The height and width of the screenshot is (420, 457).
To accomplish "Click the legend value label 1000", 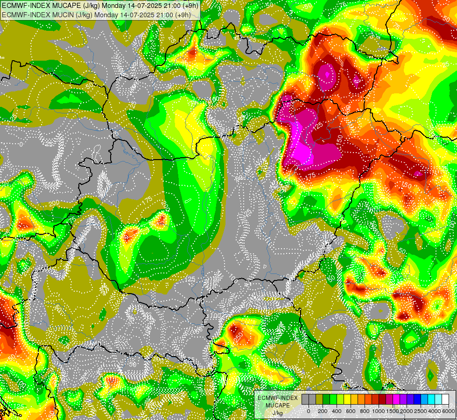I will tap(379, 411).
